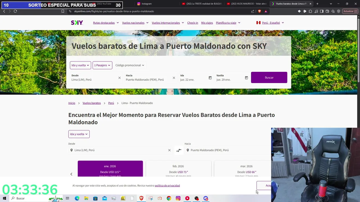360x202 pixels.
Task: Click the browser address bar URL
Action: tap(114, 11)
